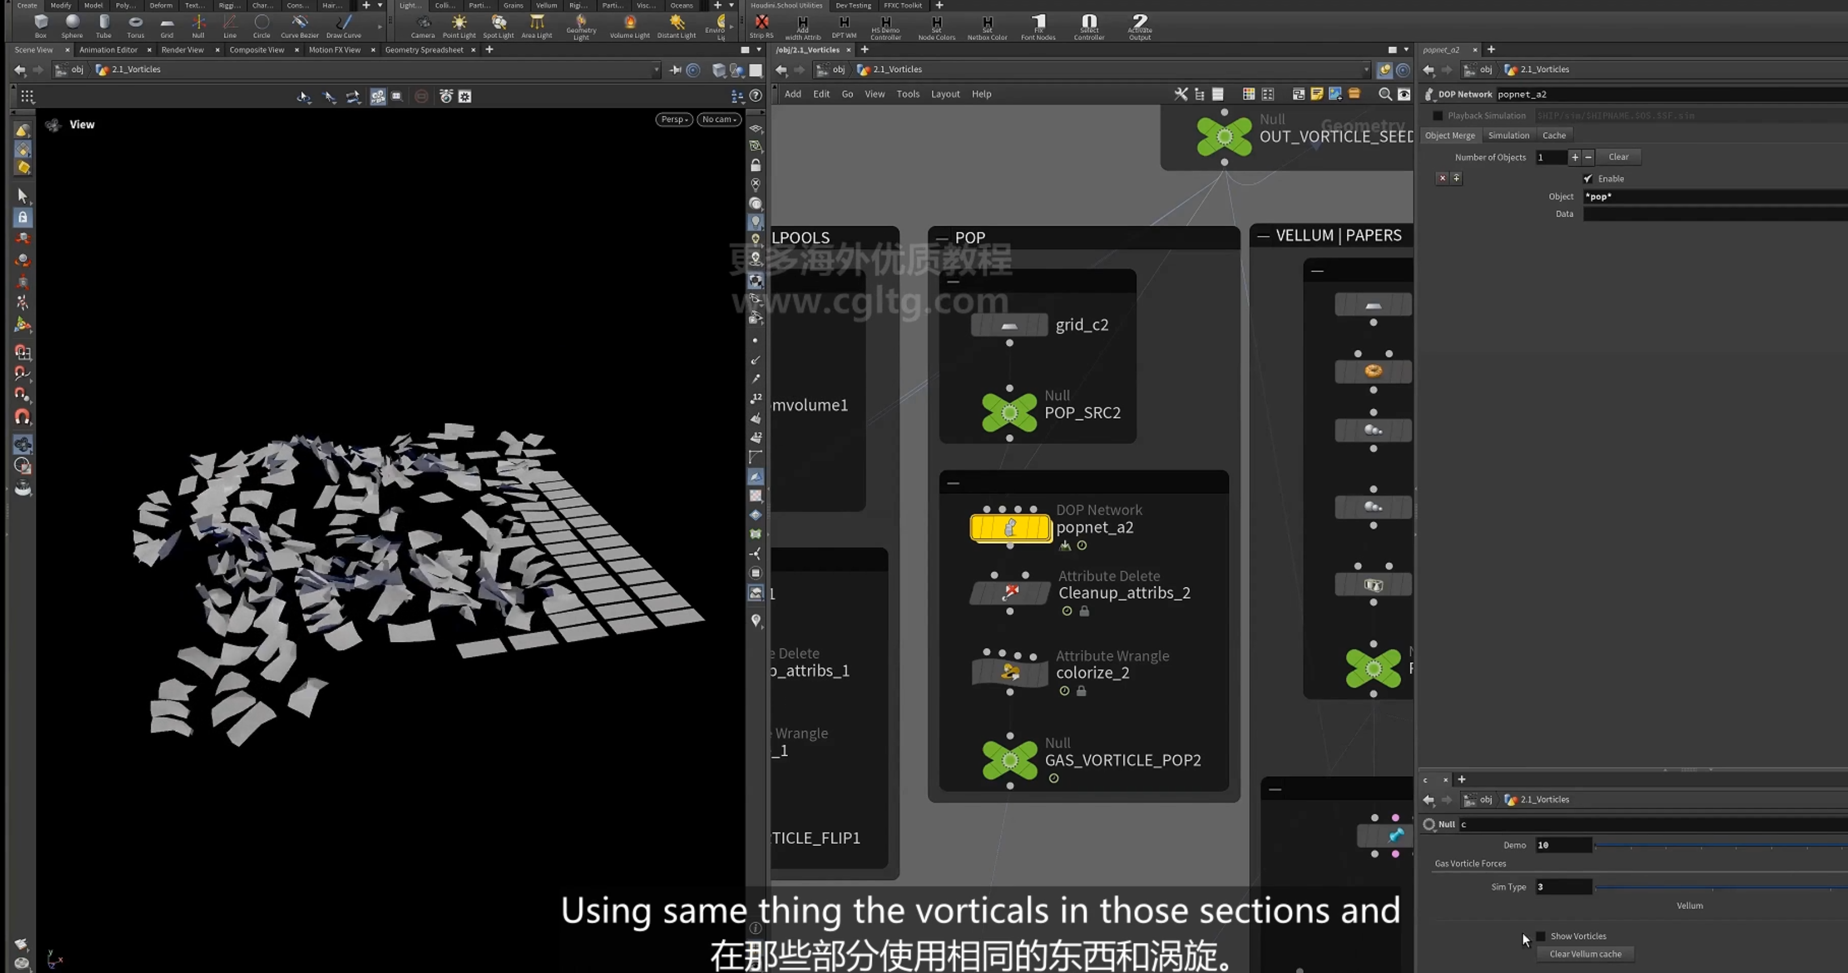Toggle Playback Simulation checkbox

click(1438, 116)
